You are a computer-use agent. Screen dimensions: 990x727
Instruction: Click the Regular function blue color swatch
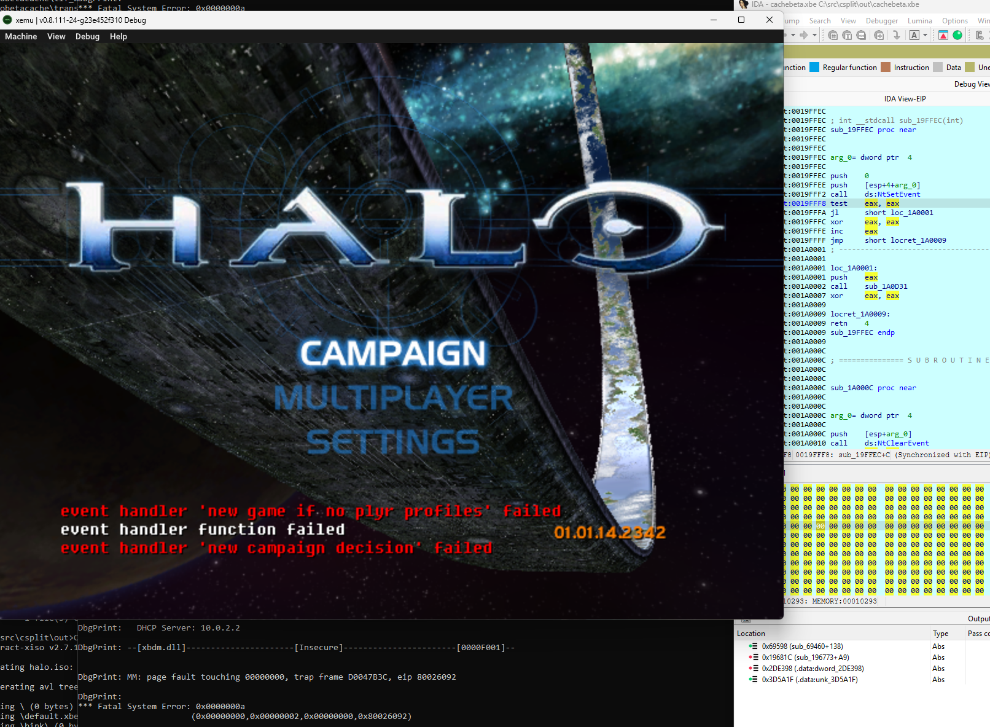(814, 68)
